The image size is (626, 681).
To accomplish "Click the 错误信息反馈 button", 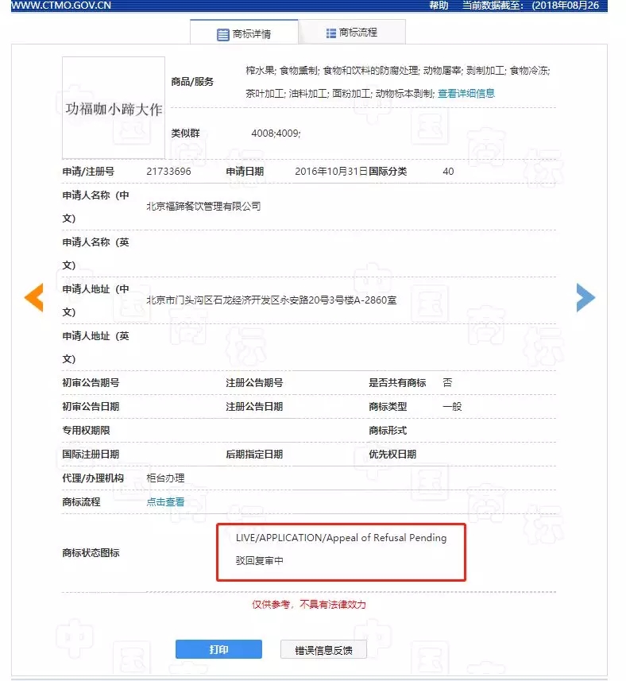I will click(323, 649).
